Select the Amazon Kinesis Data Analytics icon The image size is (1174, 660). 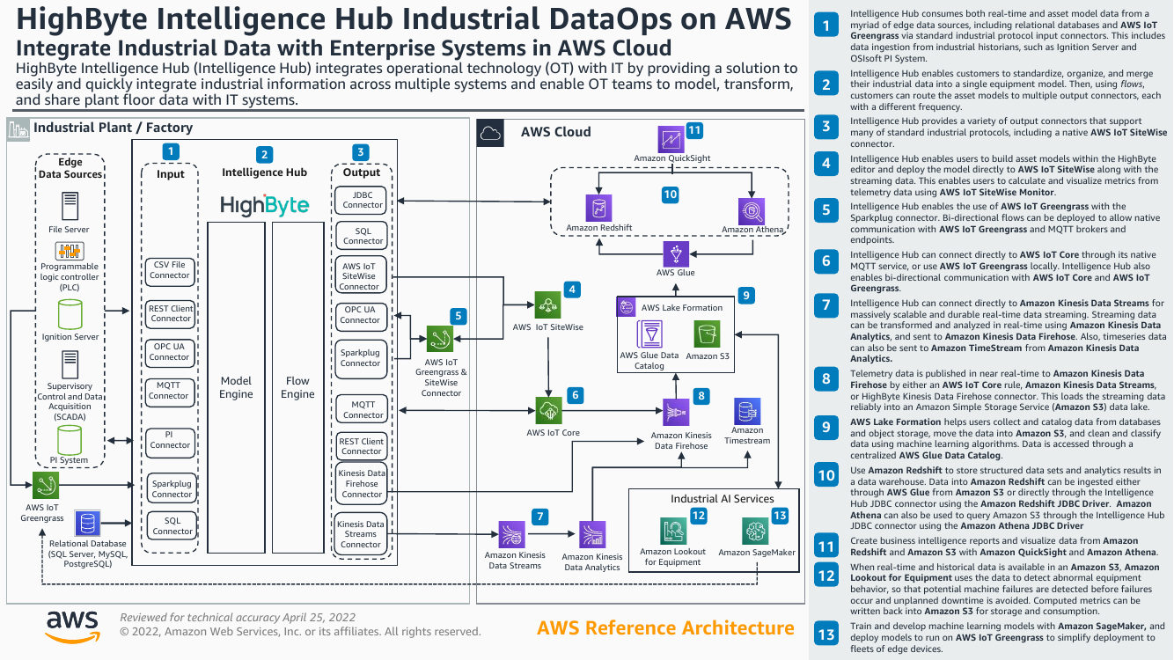point(591,535)
